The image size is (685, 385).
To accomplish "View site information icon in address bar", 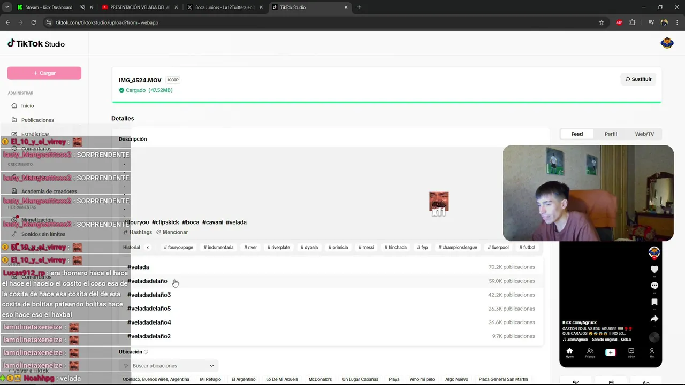I will click(x=49, y=22).
